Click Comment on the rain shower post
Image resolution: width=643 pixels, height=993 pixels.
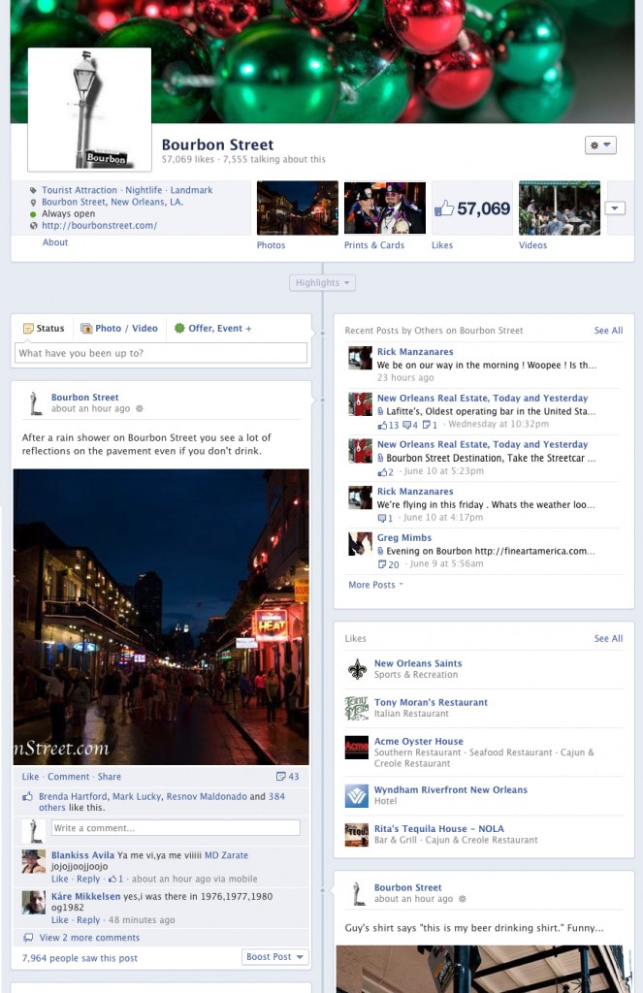point(69,777)
